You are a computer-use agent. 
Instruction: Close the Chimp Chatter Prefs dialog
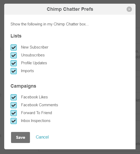[129, 9]
